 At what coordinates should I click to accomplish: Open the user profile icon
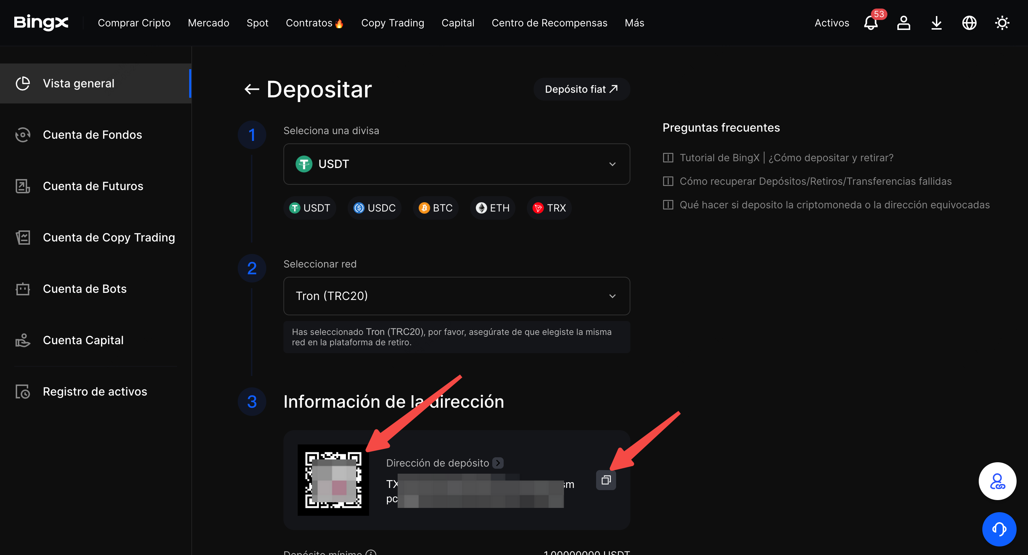coord(903,23)
